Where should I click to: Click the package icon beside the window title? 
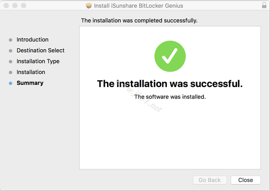[89, 6]
